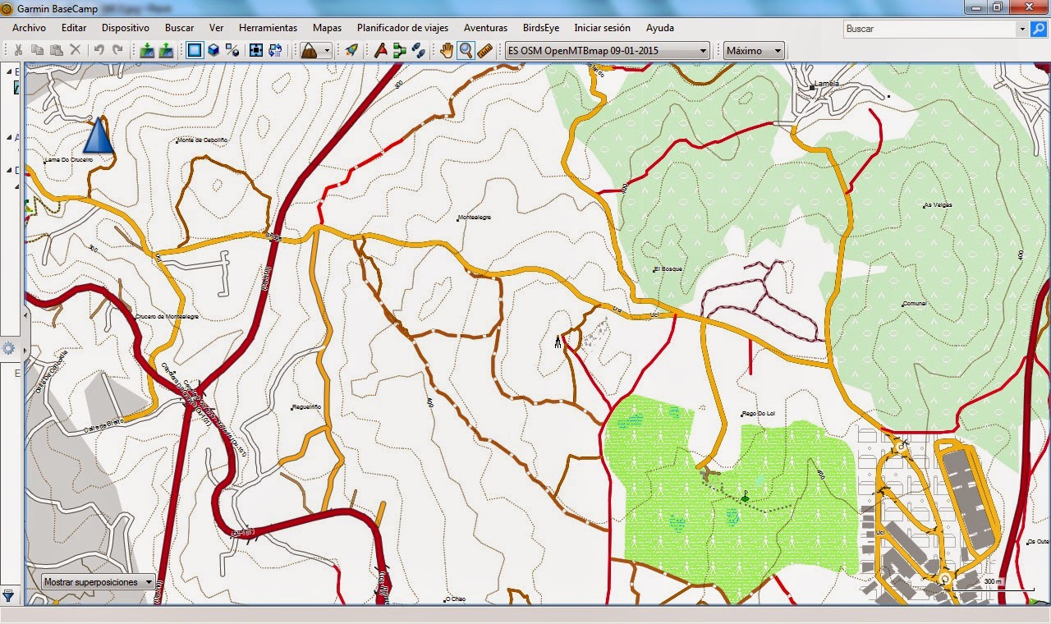1051x624 pixels.
Task: Open the activity profile bag dropdown
Action: pos(316,50)
